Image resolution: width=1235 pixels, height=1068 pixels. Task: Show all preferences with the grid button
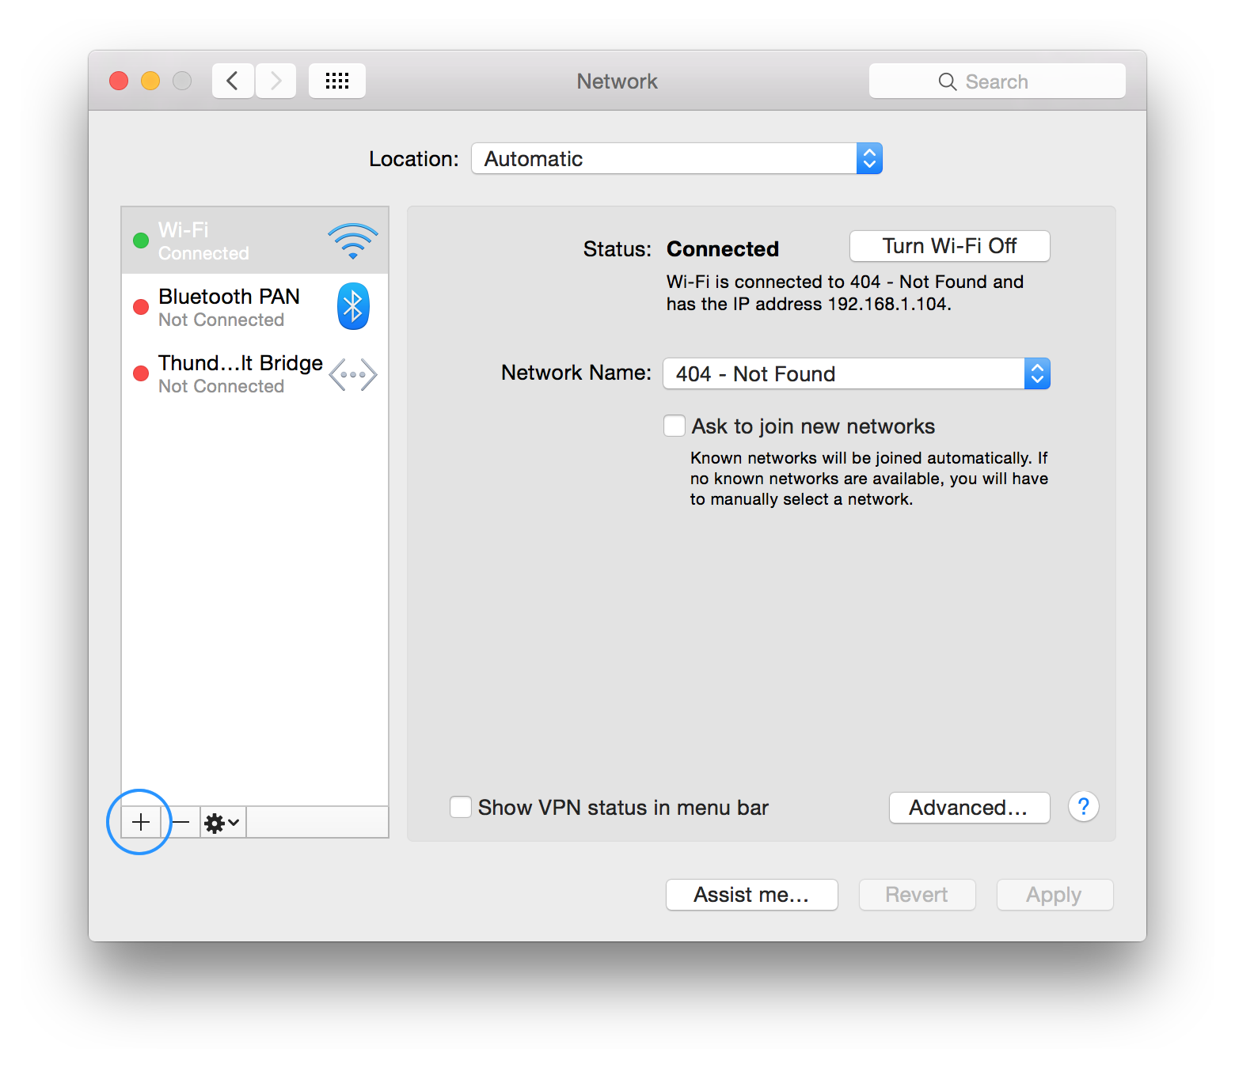pos(337,81)
